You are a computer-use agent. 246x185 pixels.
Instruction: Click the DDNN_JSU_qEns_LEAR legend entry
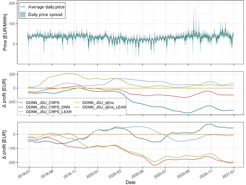pyautogui.click(x=104, y=107)
